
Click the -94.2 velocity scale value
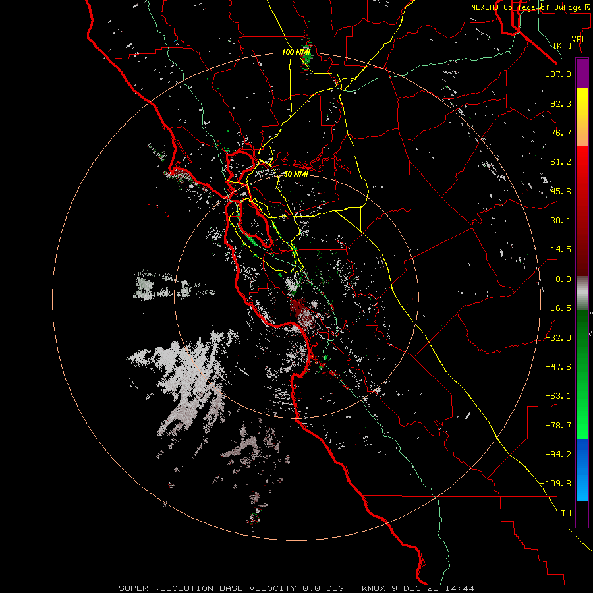pyautogui.click(x=558, y=454)
